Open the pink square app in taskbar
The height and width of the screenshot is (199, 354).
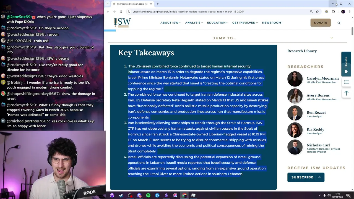coord(175,195)
